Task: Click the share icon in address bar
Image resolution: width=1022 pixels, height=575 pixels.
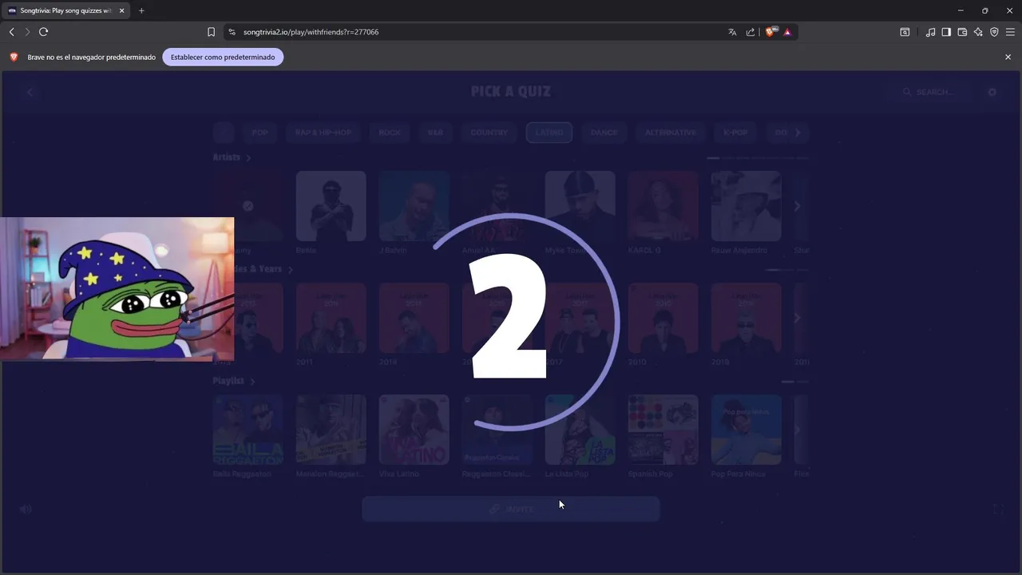Action: point(751,32)
